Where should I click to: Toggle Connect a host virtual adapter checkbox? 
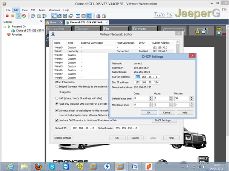coord(57,110)
